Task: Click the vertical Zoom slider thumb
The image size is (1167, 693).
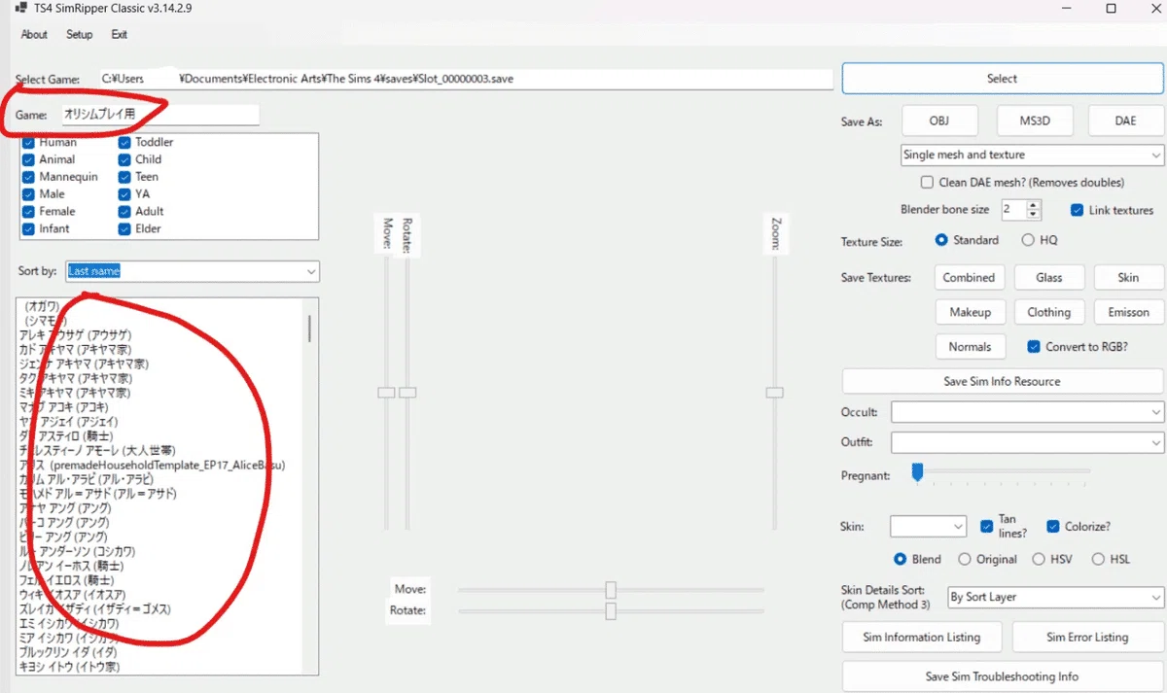Action: coord(774,392)
